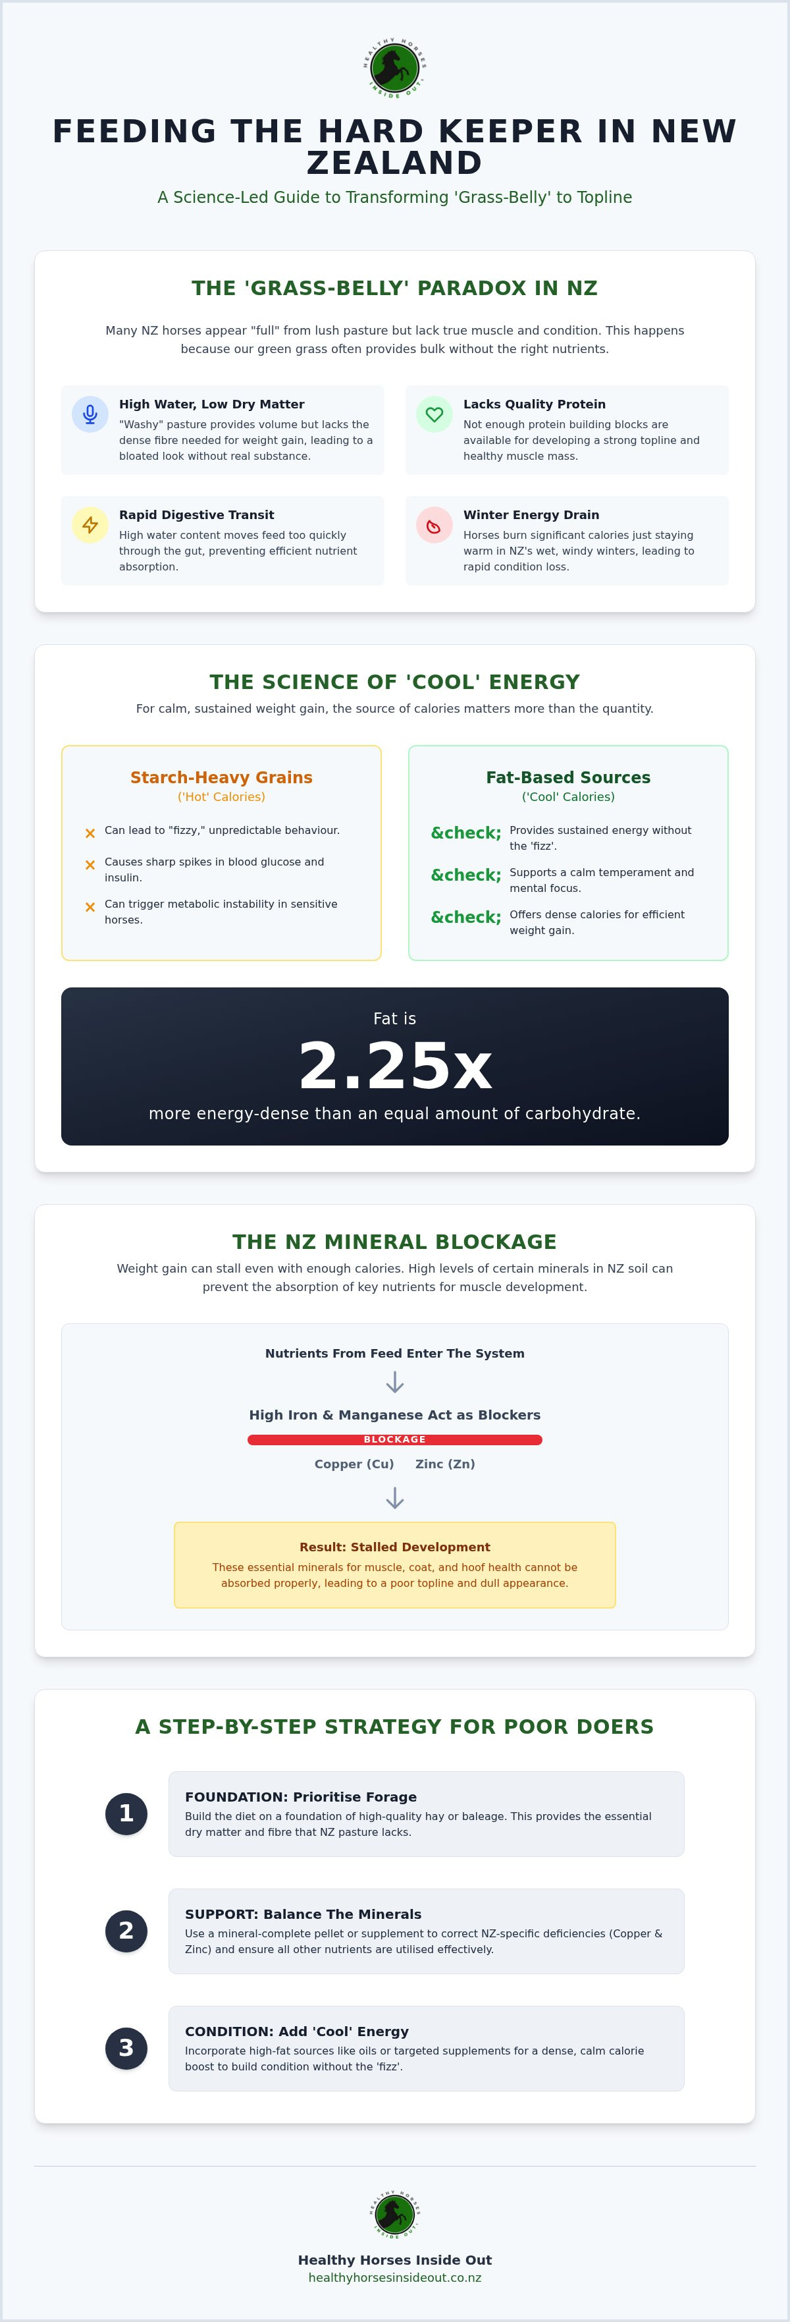Viewport: 790px width, 2322px height.
Task: Select the Starch-Heavy Grains card heading
Action: 221,777
